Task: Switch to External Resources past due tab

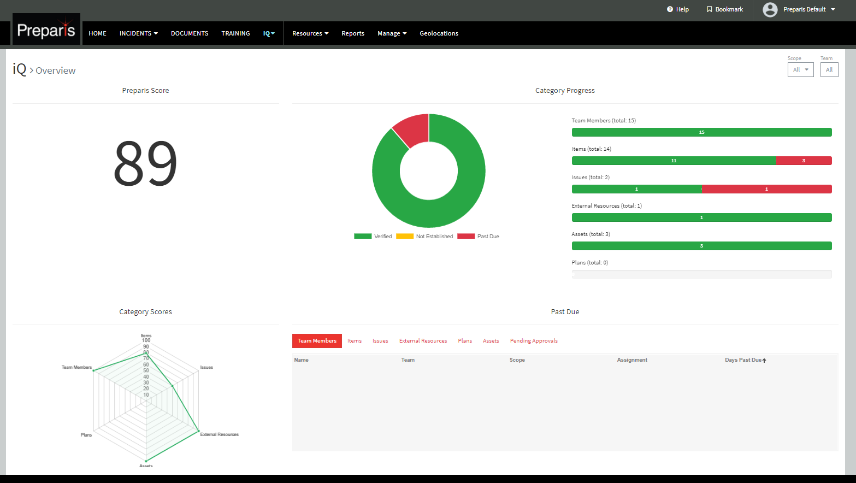Action: (423, 341)
